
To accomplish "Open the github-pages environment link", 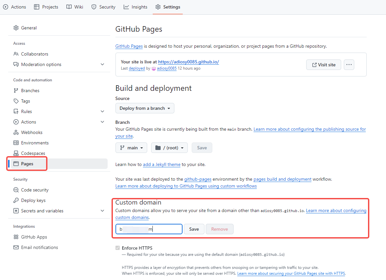I will click(198, 179).
